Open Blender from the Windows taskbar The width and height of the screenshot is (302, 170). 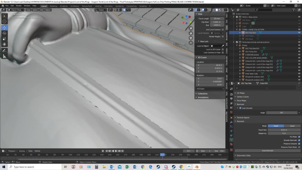click(197, 167)
